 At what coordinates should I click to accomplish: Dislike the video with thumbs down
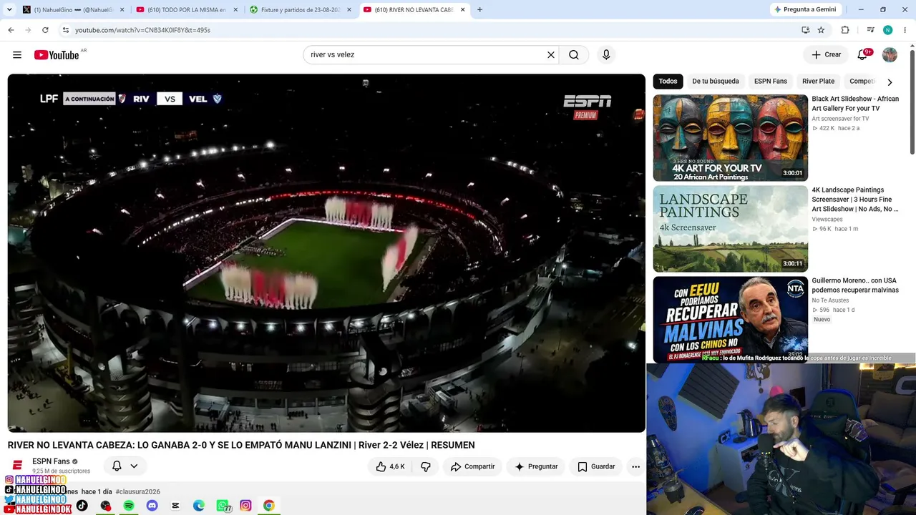tap(426, 466)
